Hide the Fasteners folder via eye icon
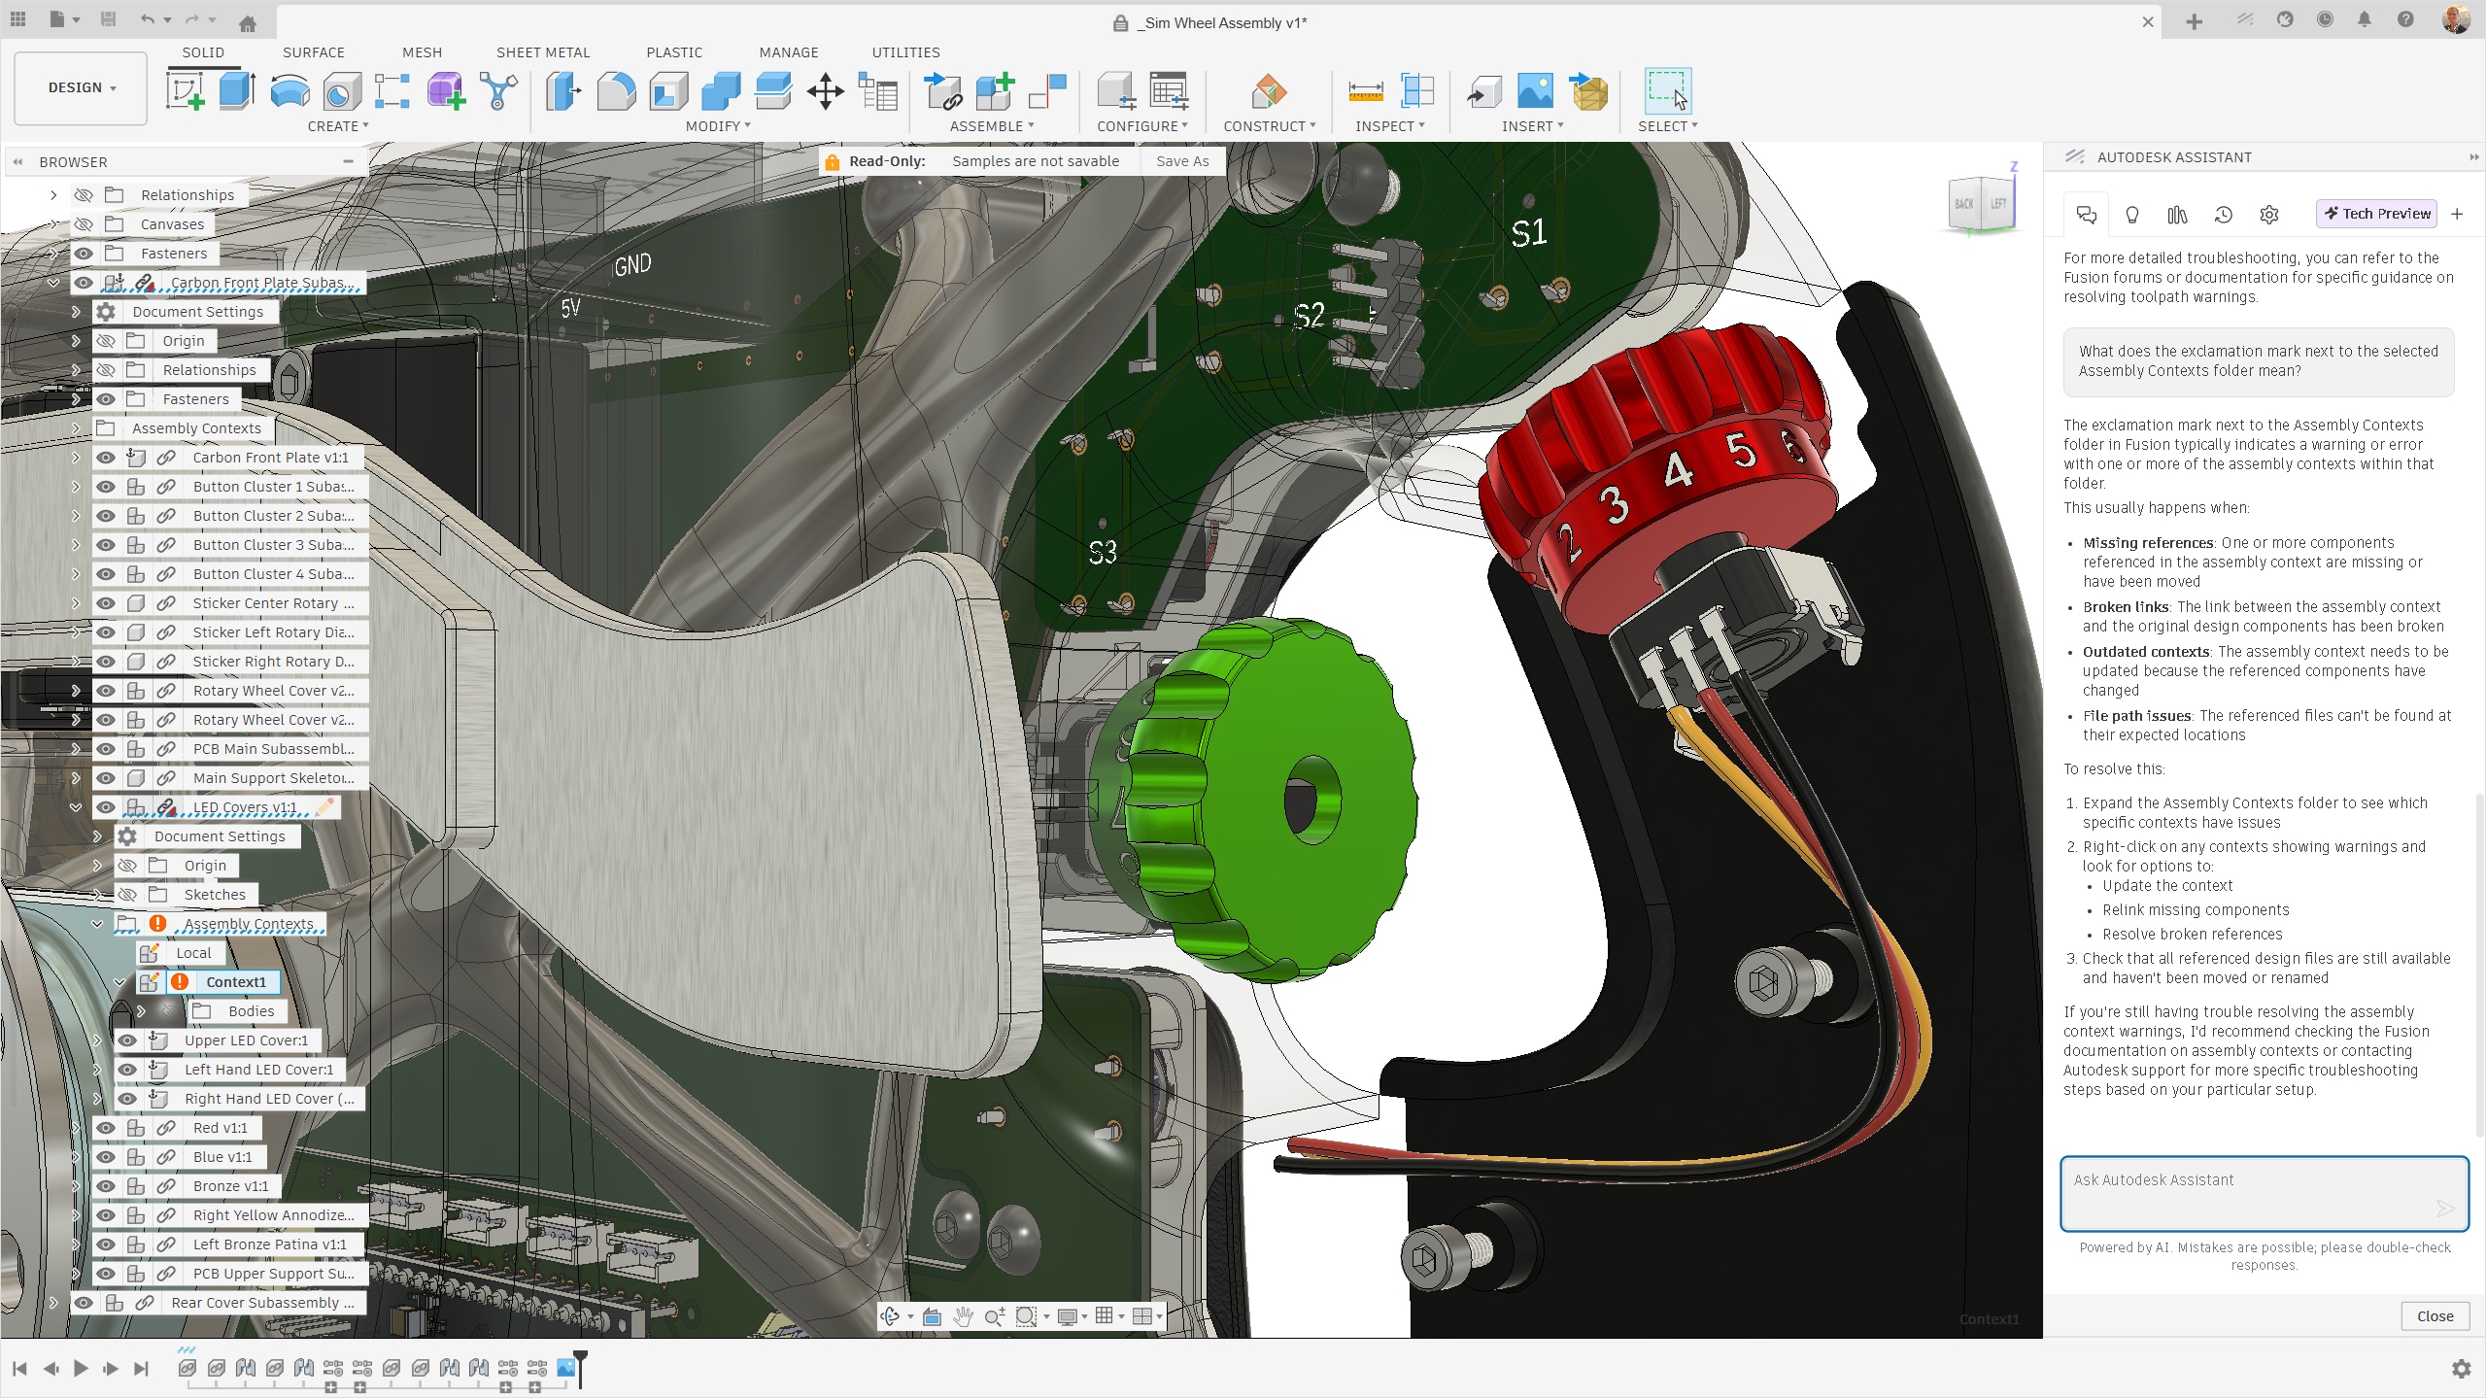The height and width of the screenshot is (1398, 2486). coord(85,254)
